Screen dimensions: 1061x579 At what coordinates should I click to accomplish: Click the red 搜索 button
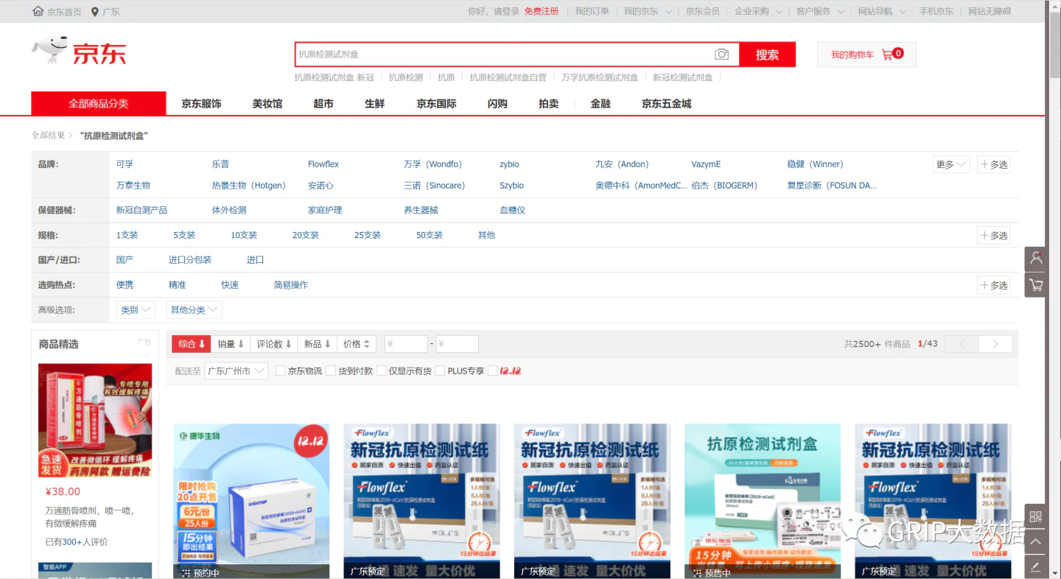(767, 55)
